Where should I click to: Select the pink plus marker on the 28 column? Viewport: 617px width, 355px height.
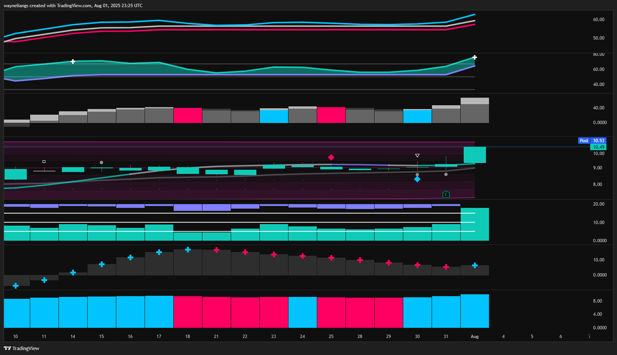[360, 260]
